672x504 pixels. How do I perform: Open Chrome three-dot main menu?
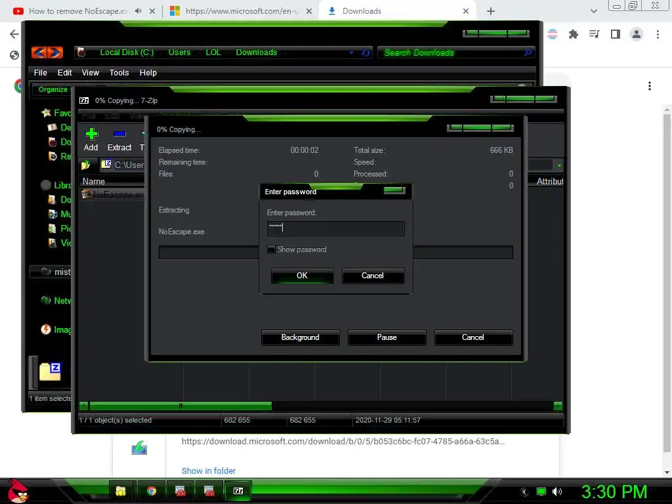click(x=658, y=34)
